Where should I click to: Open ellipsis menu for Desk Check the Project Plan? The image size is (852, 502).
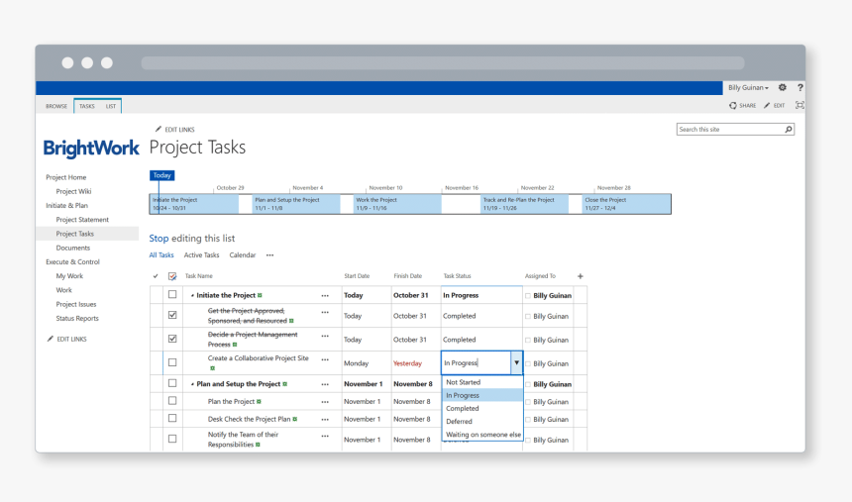tap(324, 420)
